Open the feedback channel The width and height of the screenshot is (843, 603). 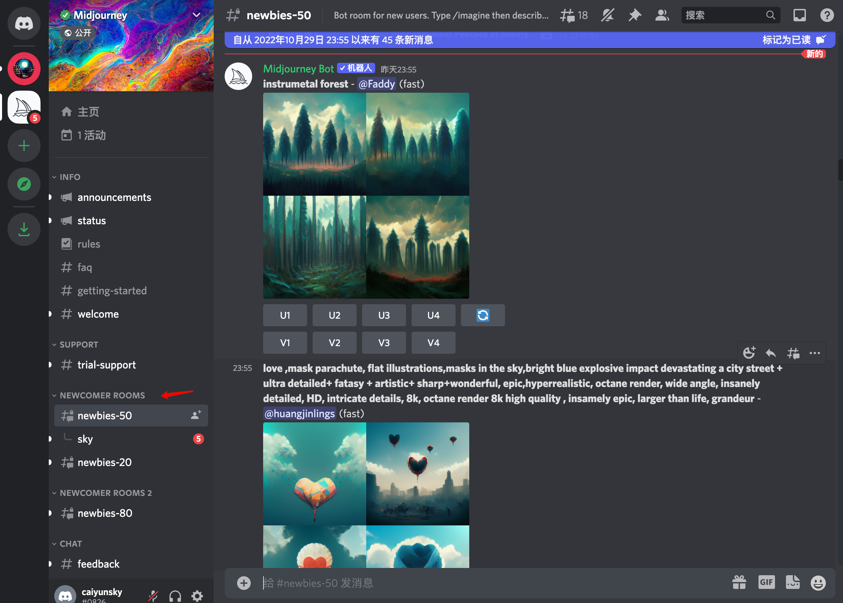131,564
